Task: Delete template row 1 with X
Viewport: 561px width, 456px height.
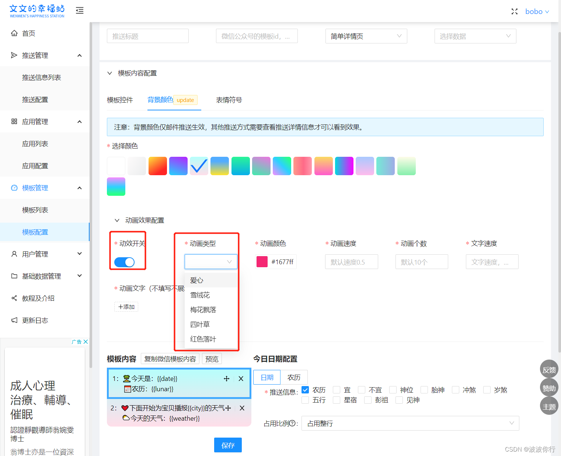Action: click(241, 378)
